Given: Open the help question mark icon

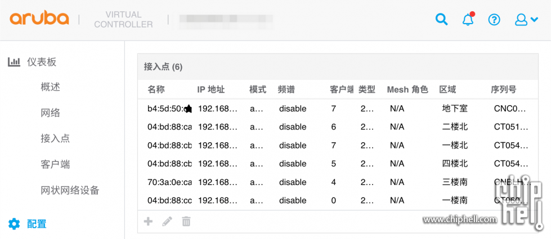Looking at the screenshot, I should tap(494, 20).
